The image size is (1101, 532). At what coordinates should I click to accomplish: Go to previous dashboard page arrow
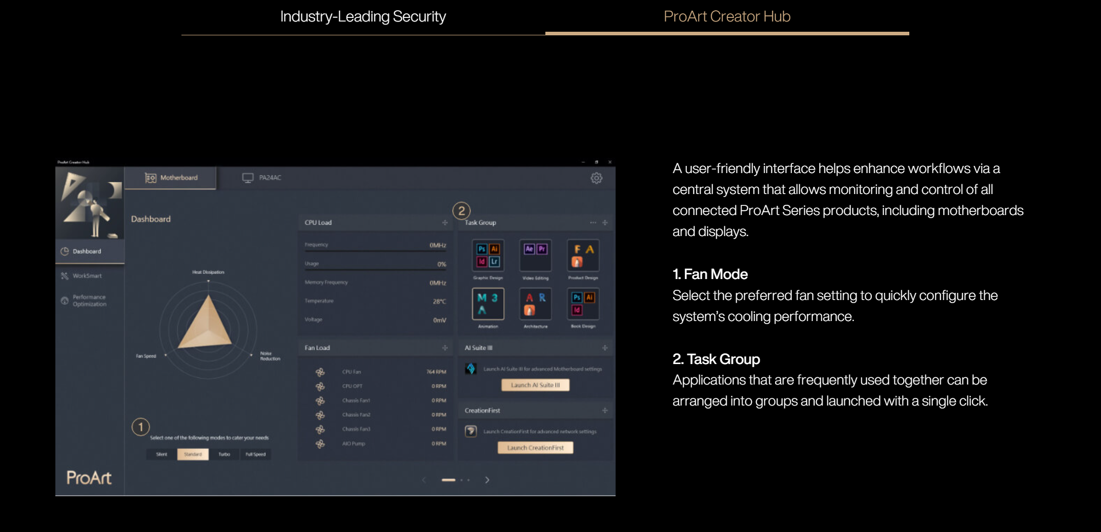click(x=424, y=480)
